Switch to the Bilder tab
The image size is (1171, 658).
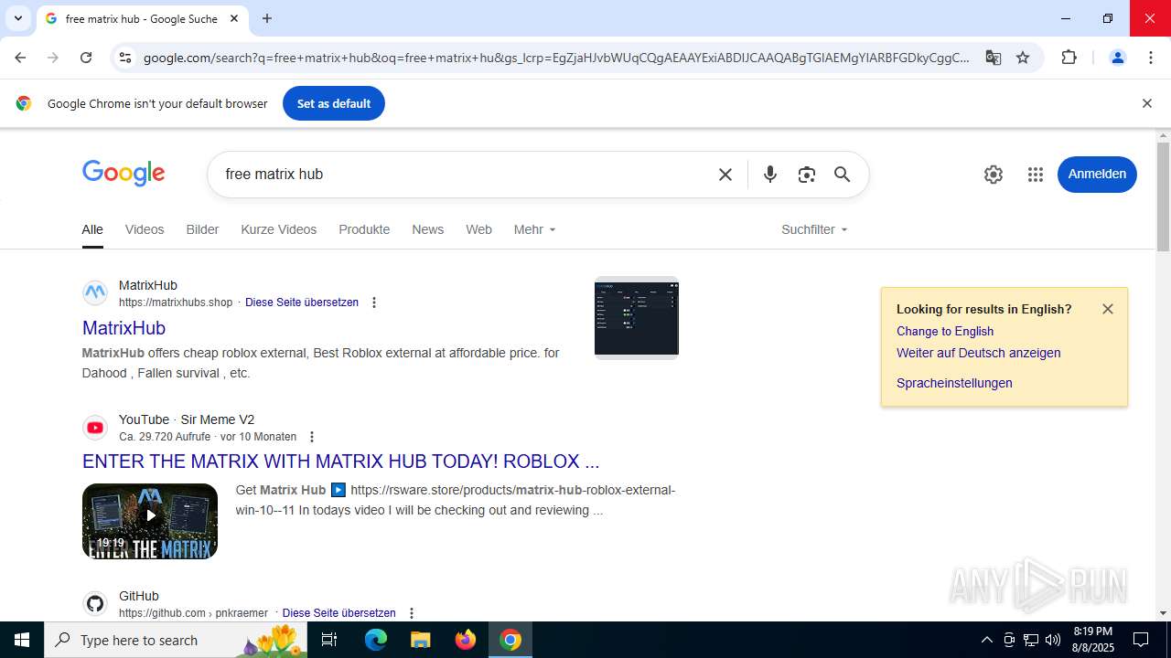pyautogui.click(x=202, y=229)
